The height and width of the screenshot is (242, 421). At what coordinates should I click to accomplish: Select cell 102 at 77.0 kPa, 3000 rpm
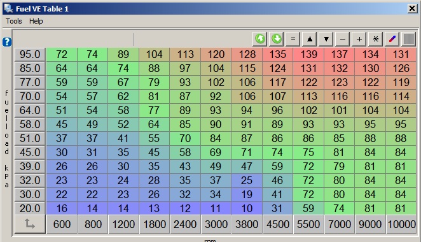click(x=216, y=83)
